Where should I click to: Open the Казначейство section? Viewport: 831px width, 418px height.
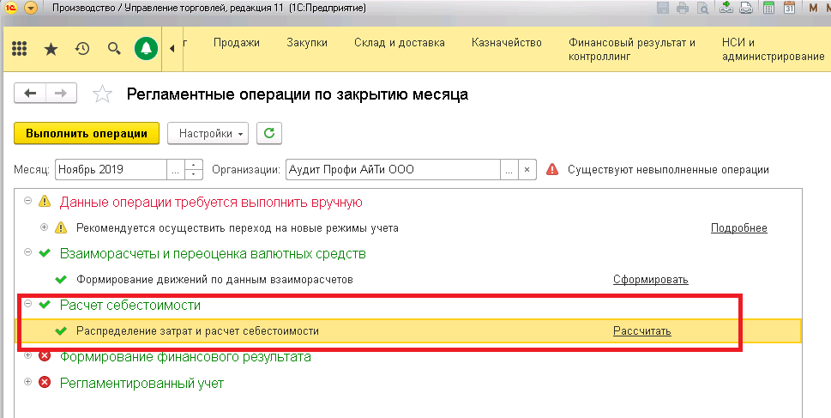point(506,42)
